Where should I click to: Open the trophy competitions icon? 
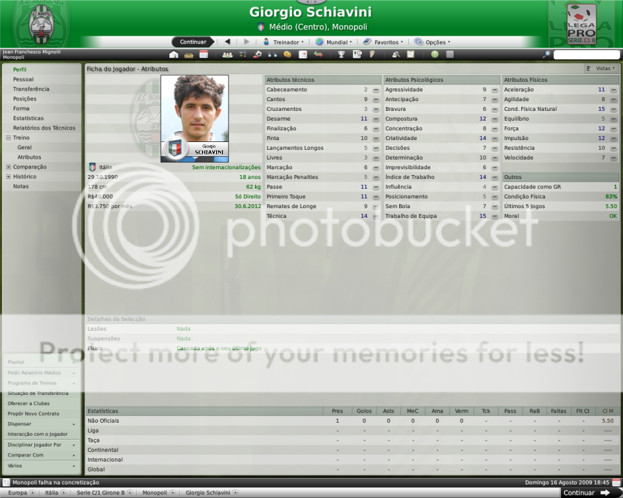coord(341,54)
